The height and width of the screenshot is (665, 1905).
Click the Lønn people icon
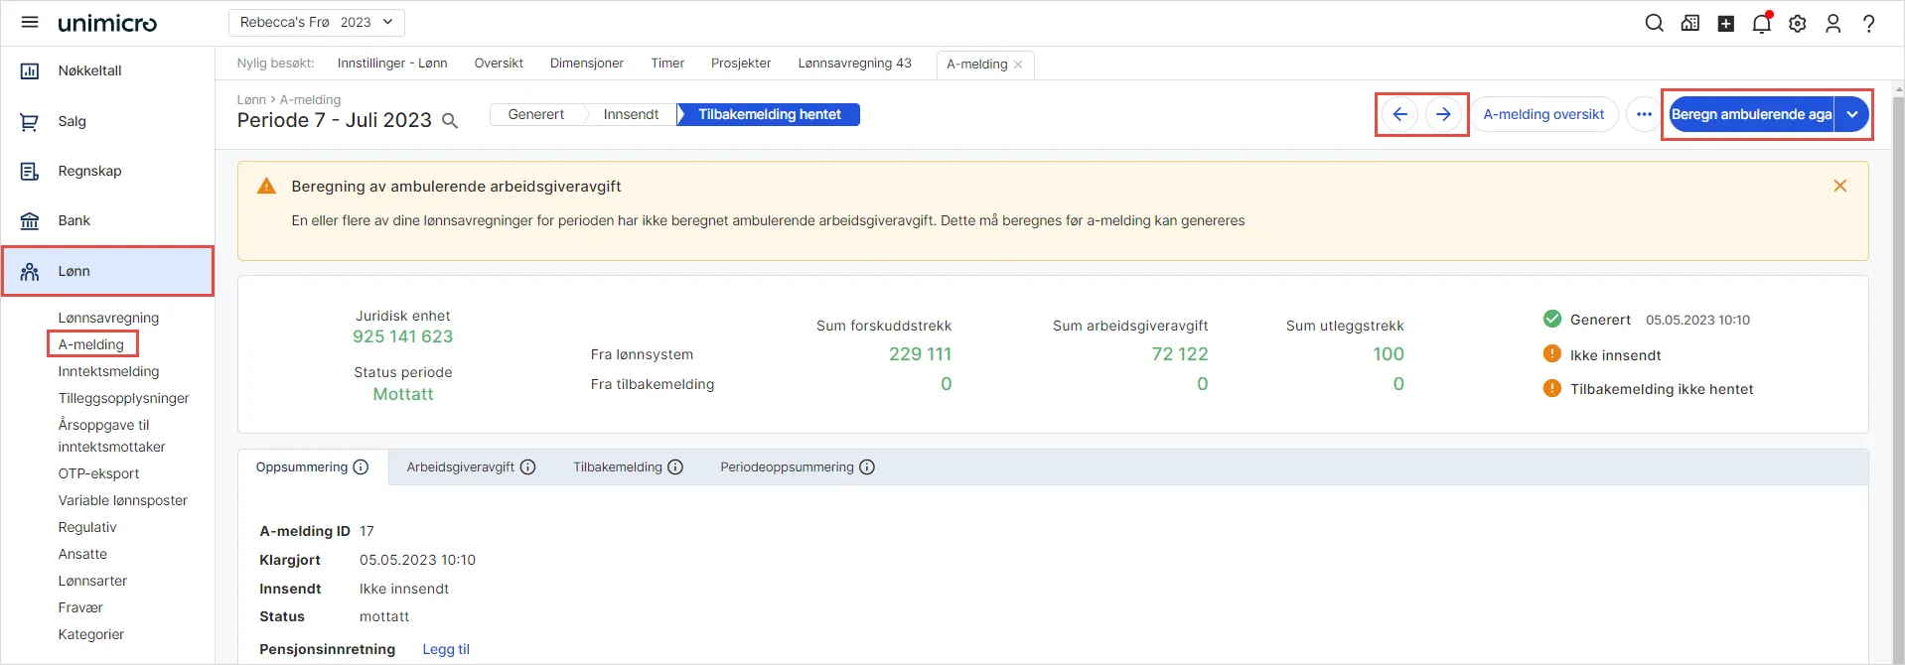(x=30, y=271)
